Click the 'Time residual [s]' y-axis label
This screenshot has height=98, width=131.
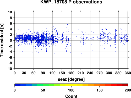2,40
